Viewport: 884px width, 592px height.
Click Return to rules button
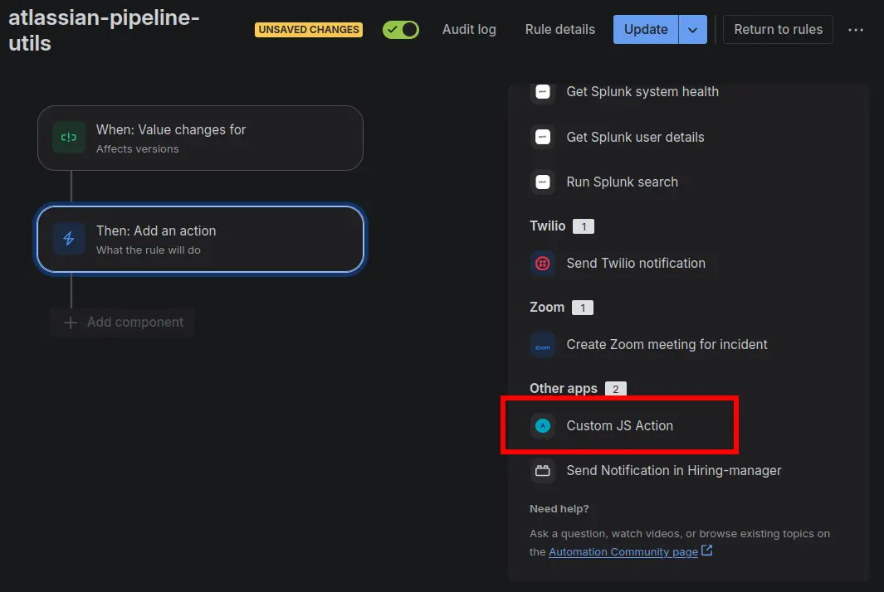click(x=778, y=30)
